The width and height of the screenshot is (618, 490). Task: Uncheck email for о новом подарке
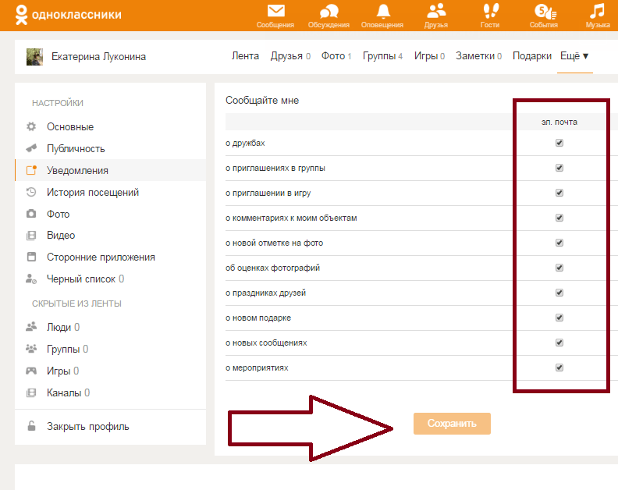click(559, 318)
